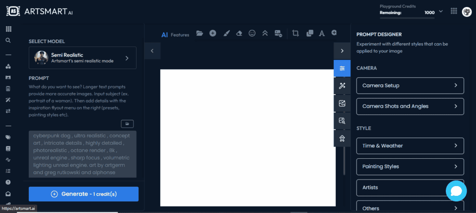The image size is (476, 213).
Task: Click inside the prompt text area
Action: pos(83,154)
